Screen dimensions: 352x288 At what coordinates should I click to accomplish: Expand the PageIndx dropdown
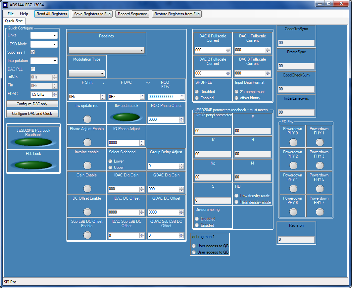[x=106, y=50]
